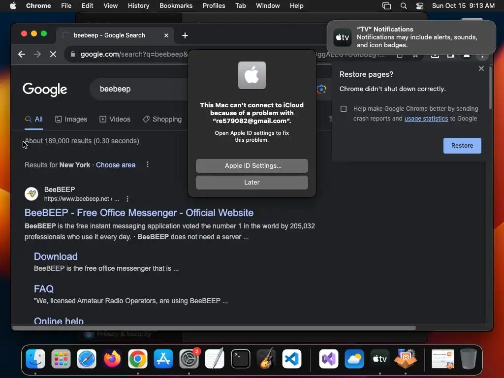Open the Profiles menu
Screen dimensions: 504x378
coord(214,5)
